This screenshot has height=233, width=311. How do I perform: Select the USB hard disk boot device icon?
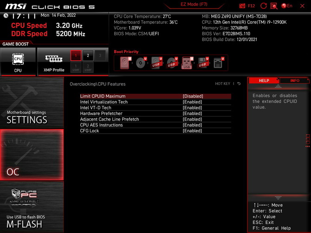coord(156,63)
